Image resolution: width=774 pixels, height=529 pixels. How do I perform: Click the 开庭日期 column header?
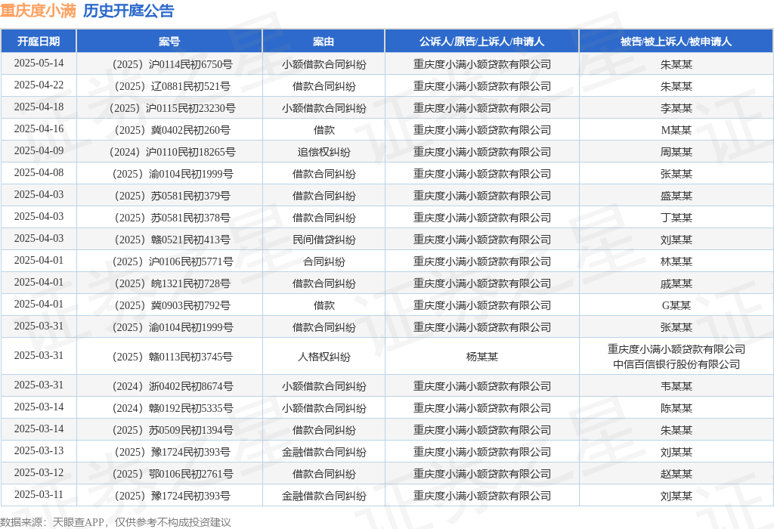(x=39, y=42)
